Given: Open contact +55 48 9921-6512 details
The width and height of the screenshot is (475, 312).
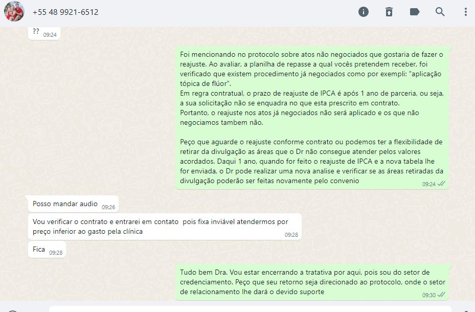Looking at the screenshot, I should 65,12.
